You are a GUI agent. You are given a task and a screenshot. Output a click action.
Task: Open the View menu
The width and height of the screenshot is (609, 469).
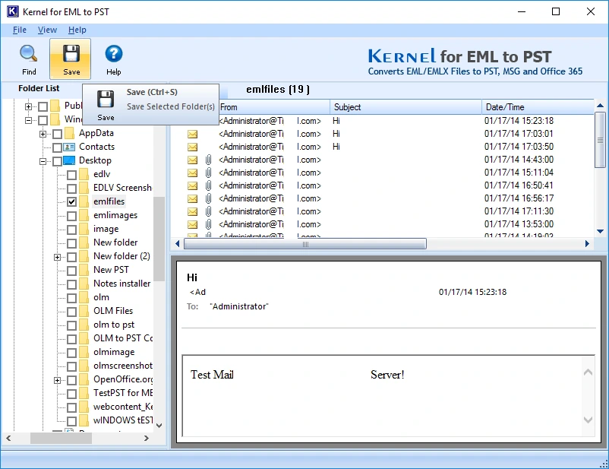pyautogui.click(x=47, y=30)
